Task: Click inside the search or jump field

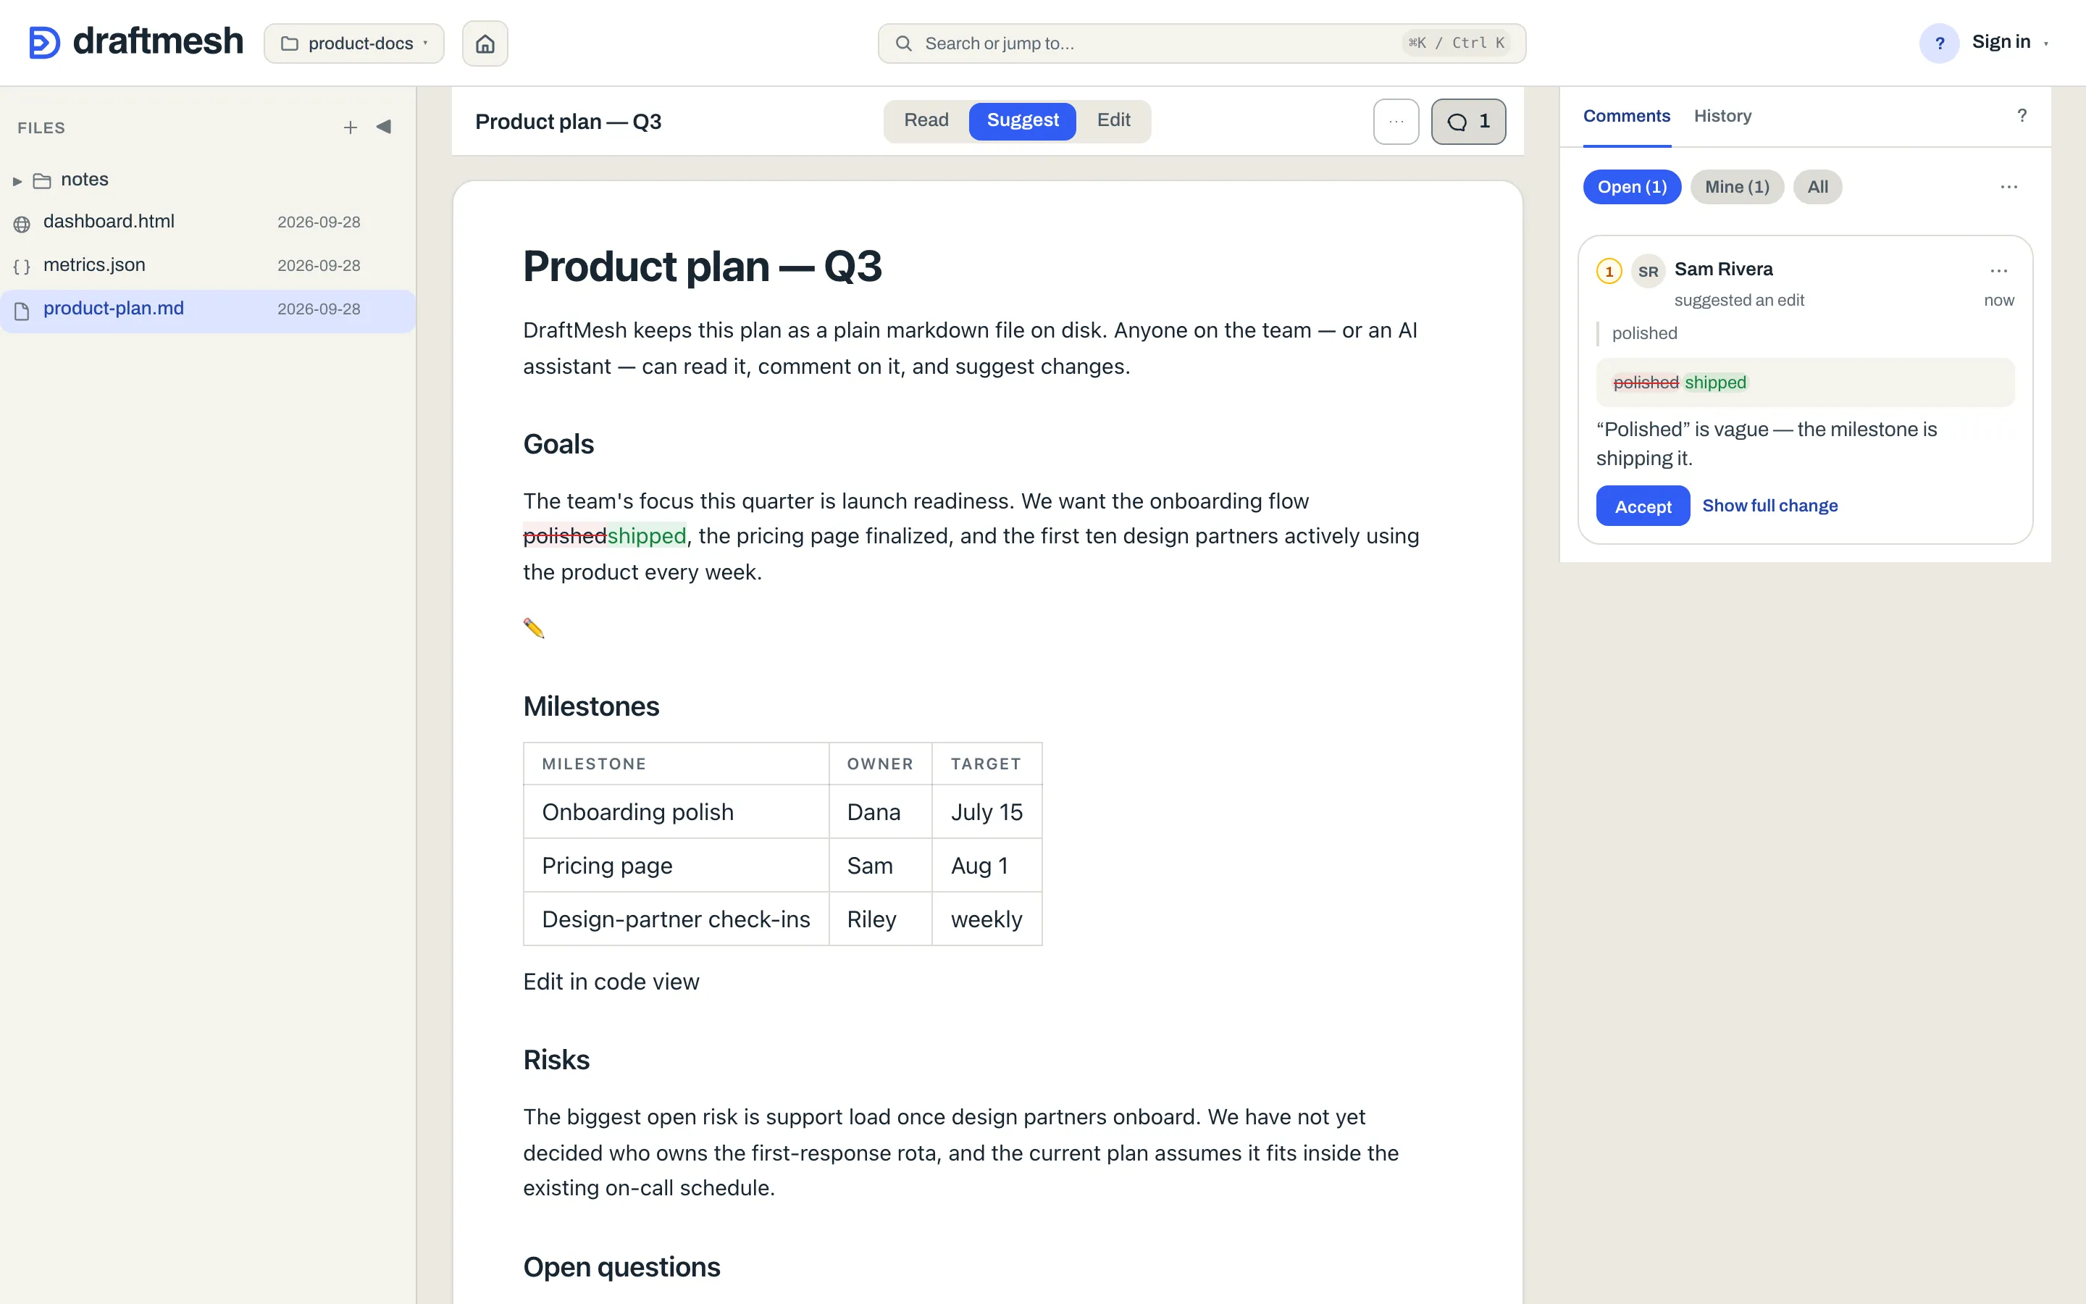Action: point(1202,43)
